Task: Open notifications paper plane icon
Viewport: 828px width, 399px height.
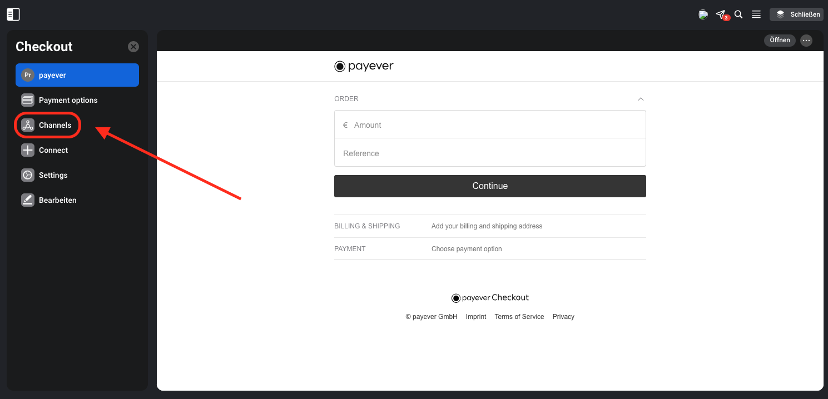Action: click(721, 14)
